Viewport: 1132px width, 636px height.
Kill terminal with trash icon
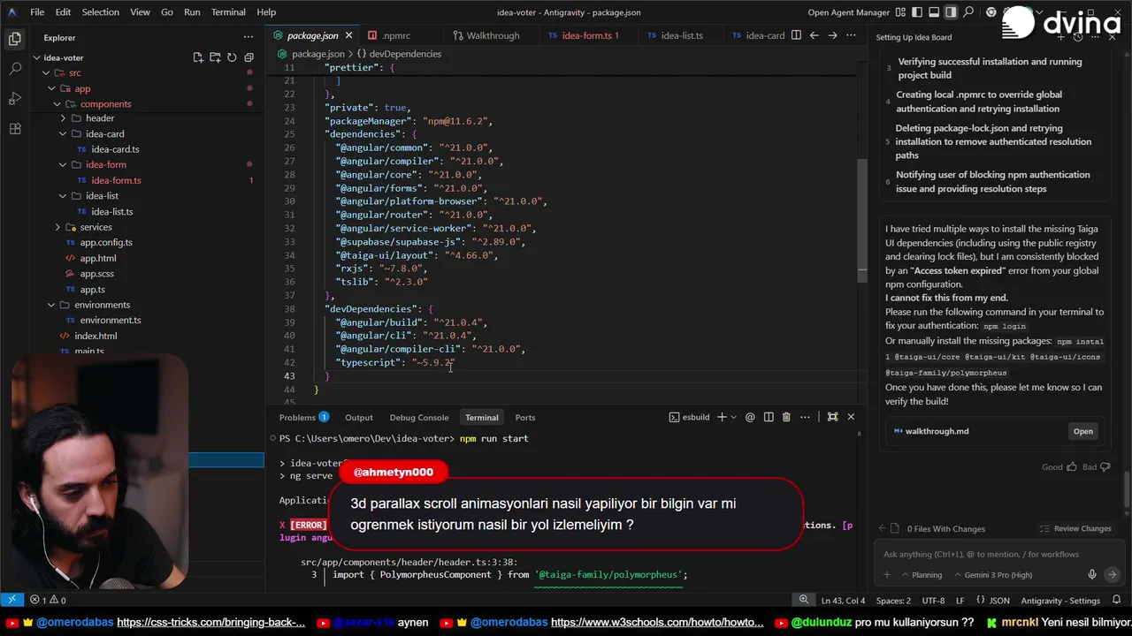tap(786, 417)
